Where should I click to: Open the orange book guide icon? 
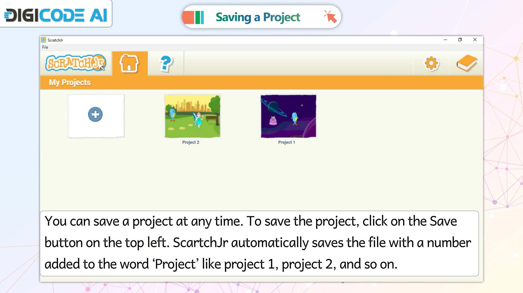click(x=467, y=63)
